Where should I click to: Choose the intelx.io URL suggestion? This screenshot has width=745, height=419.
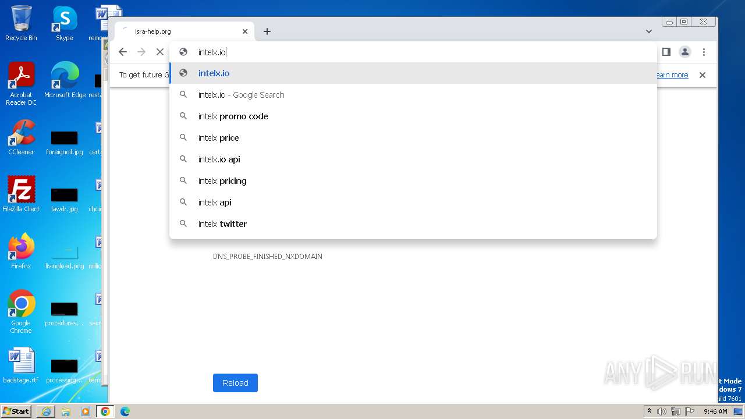tap(413, 73)
